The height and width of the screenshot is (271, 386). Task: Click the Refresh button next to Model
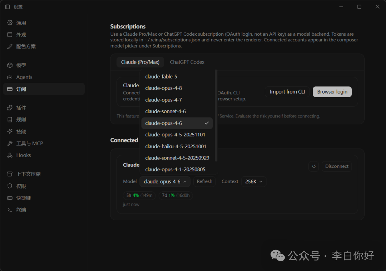[x=204, y=181]
